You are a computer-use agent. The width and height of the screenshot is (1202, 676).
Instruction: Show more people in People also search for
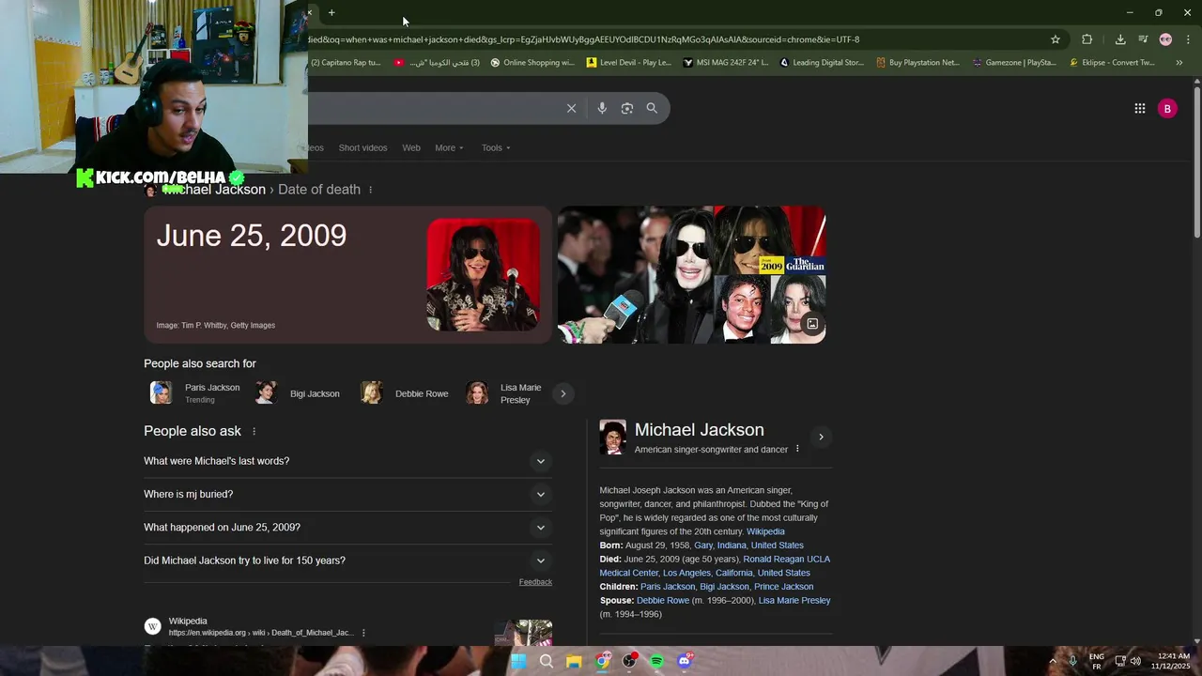(x=562, y=393)
